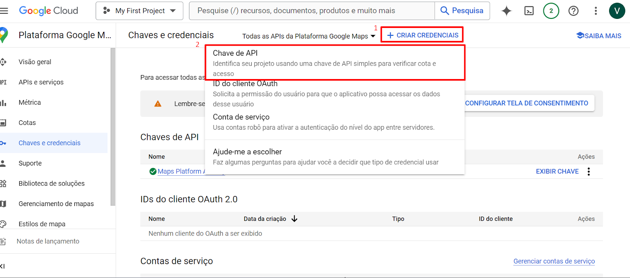The image size is (630, 278).
Task: Click the Google Cloud logo
Action: tap(48, 11)
